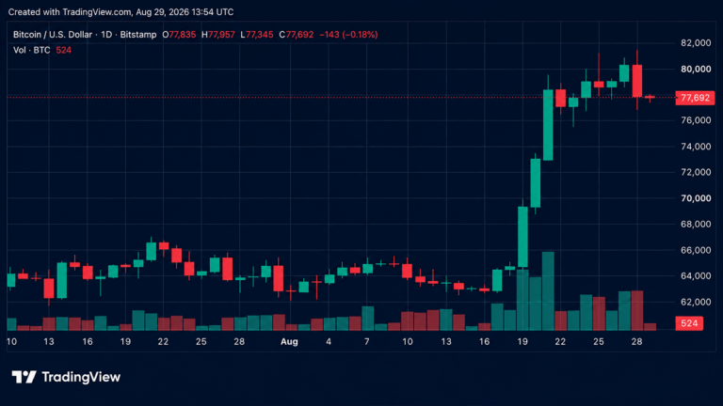
Task: Click the close value C77,692
Action: point(296,35)
